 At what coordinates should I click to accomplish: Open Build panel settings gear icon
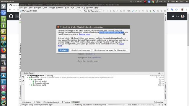pyautogui.click(x=159, y=73)
